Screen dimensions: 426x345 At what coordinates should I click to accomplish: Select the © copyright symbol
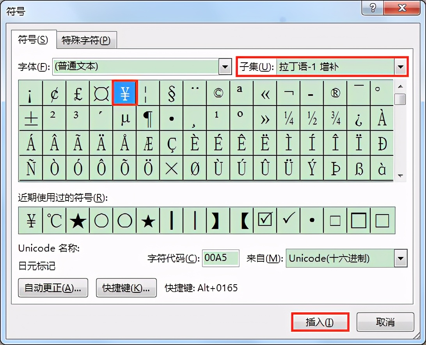tap(218, 93)
